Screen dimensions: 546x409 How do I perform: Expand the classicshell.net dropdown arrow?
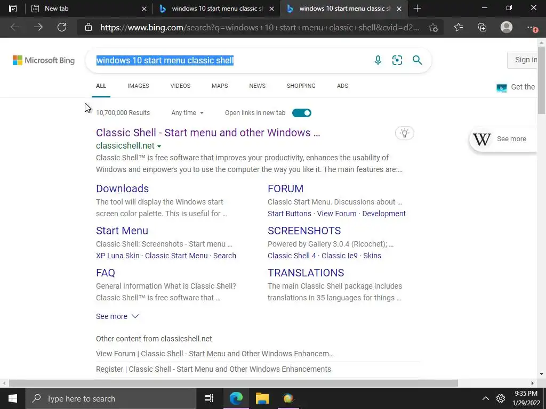click(x=159, y=146)
